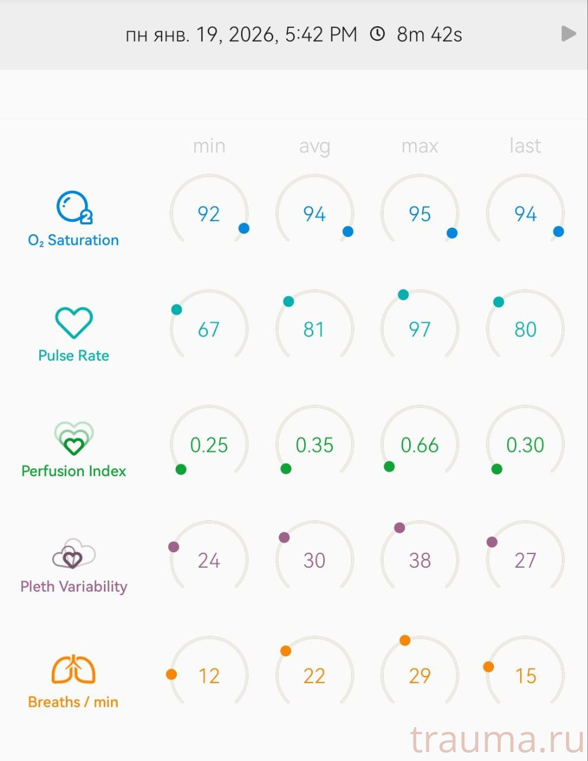Click the recording date and time text
588x761 pixels.
241,34
